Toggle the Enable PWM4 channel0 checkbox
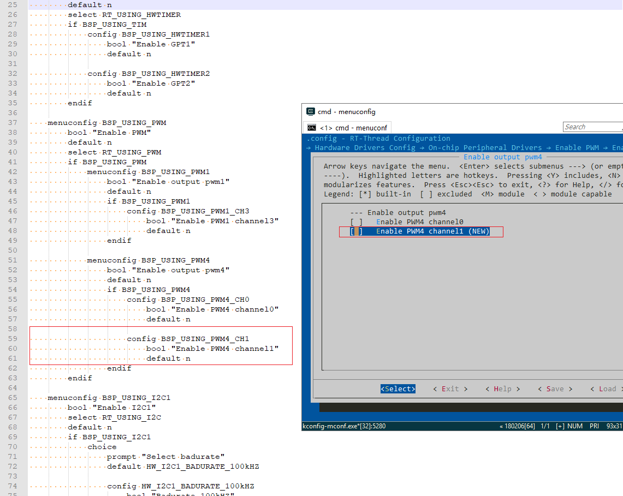Image resolution: width=623 pixels, height=496 pixels. click(x=356, y=222)
